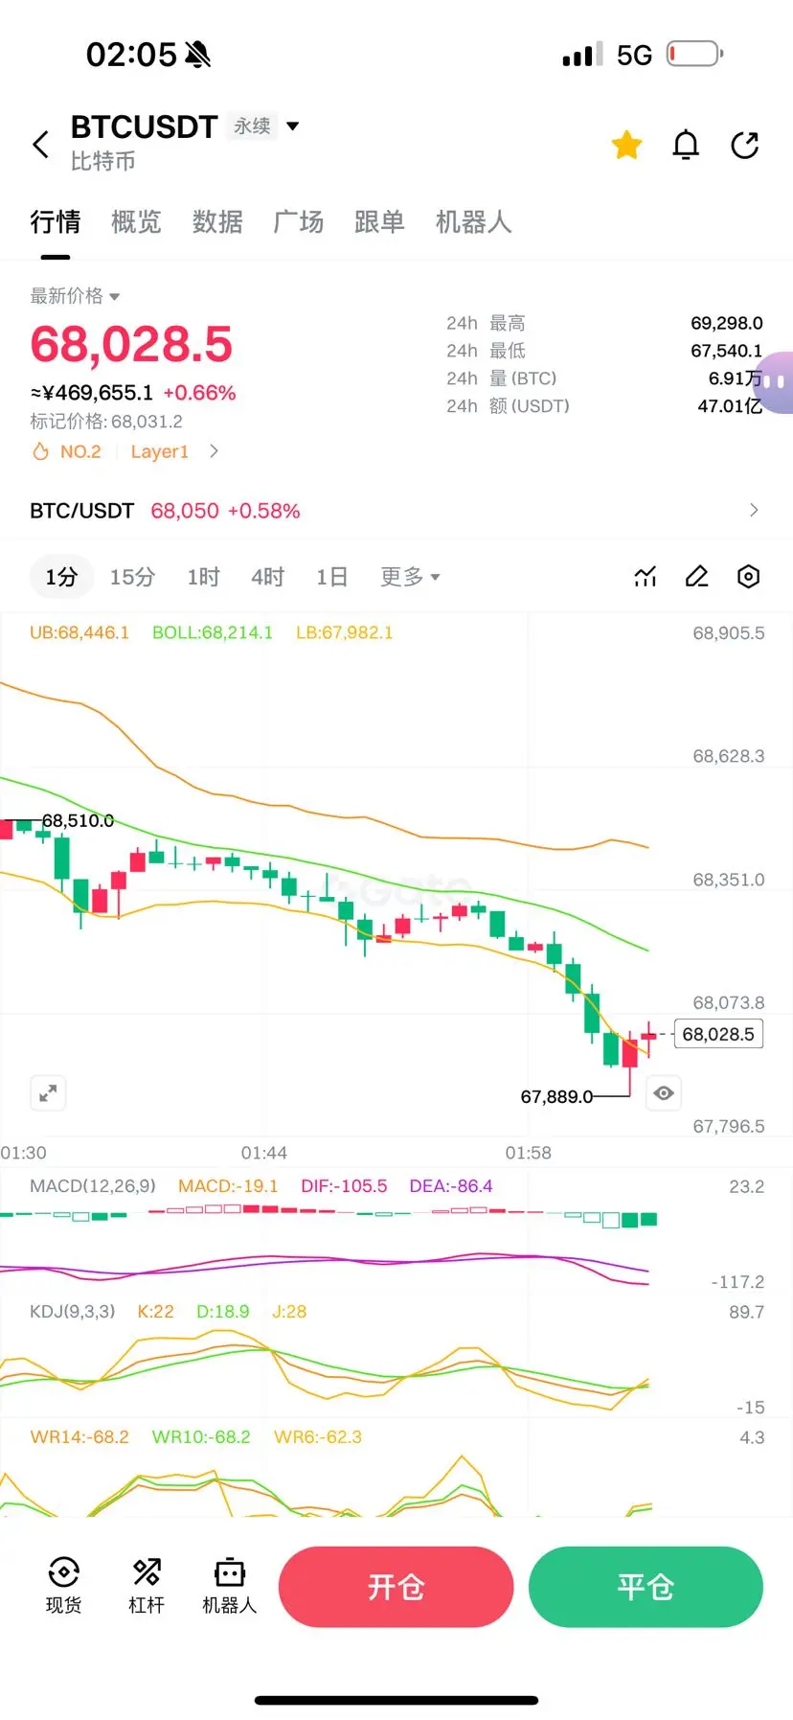Tap the back arrow beside BTCUSDT
This screenshot has height=1720, width=793.
40,145
